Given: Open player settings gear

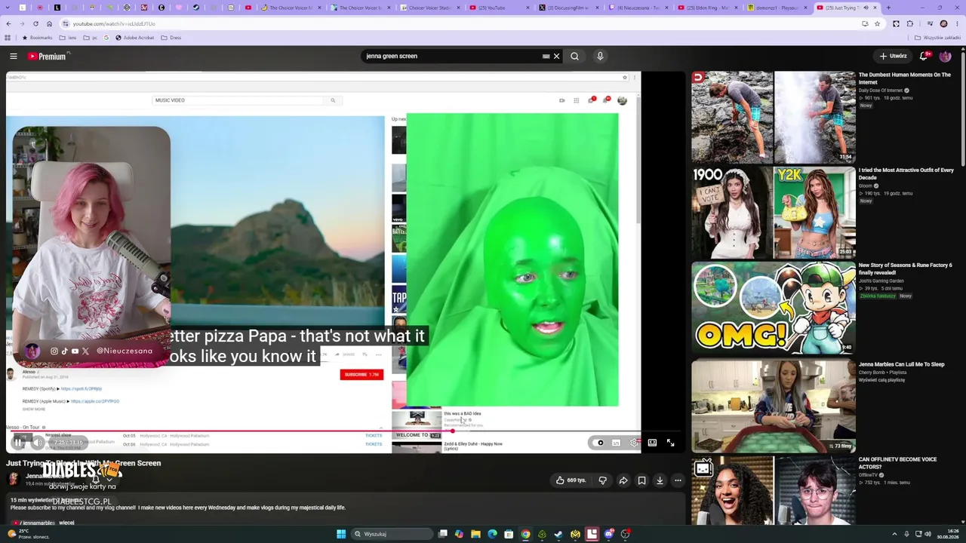Looking at the screenshot, I should tap(634, 443).
